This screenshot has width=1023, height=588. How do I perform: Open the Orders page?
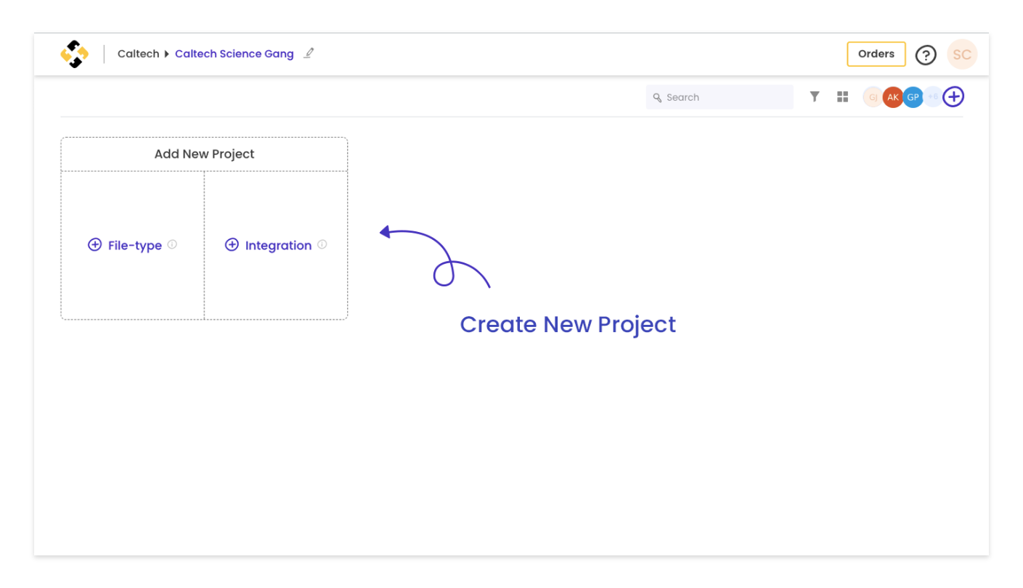[876, 54]
